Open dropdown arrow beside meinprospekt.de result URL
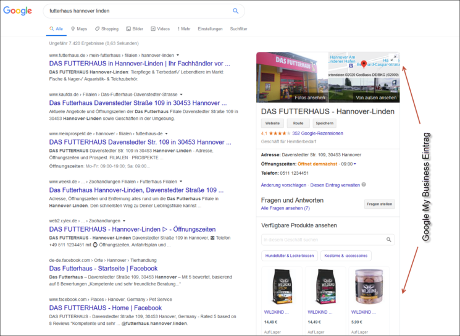460x336 pixels. click(166, 133)
